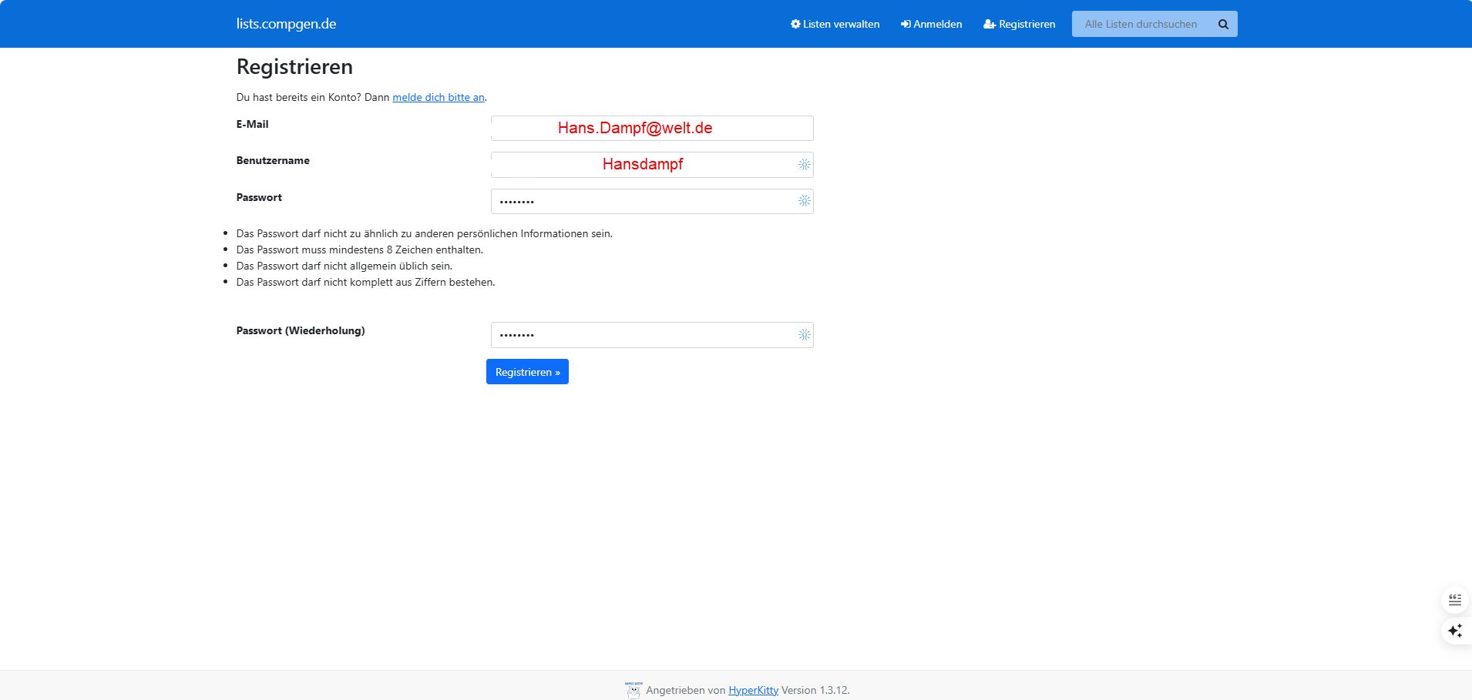Click the autofill icon in Benutzername field
The width and height of the screenshot is (1472, 700).
[804, 165]
